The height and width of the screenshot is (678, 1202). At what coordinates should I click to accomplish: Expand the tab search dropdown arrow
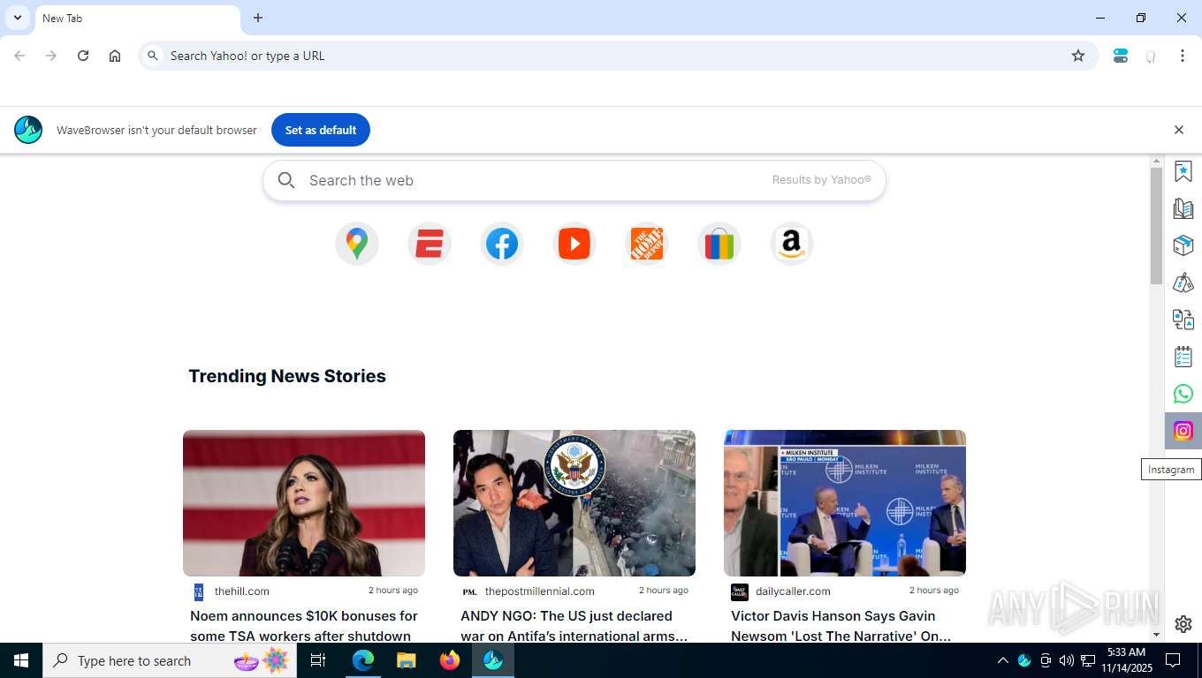17,18
